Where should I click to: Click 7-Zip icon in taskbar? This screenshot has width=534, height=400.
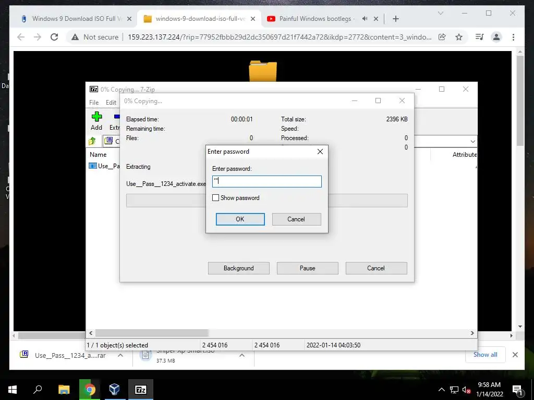(x=141, y=390)
